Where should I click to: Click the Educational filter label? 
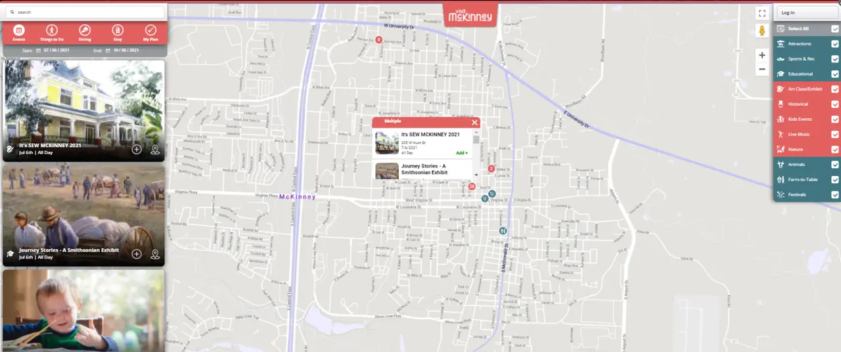point(800,74)
